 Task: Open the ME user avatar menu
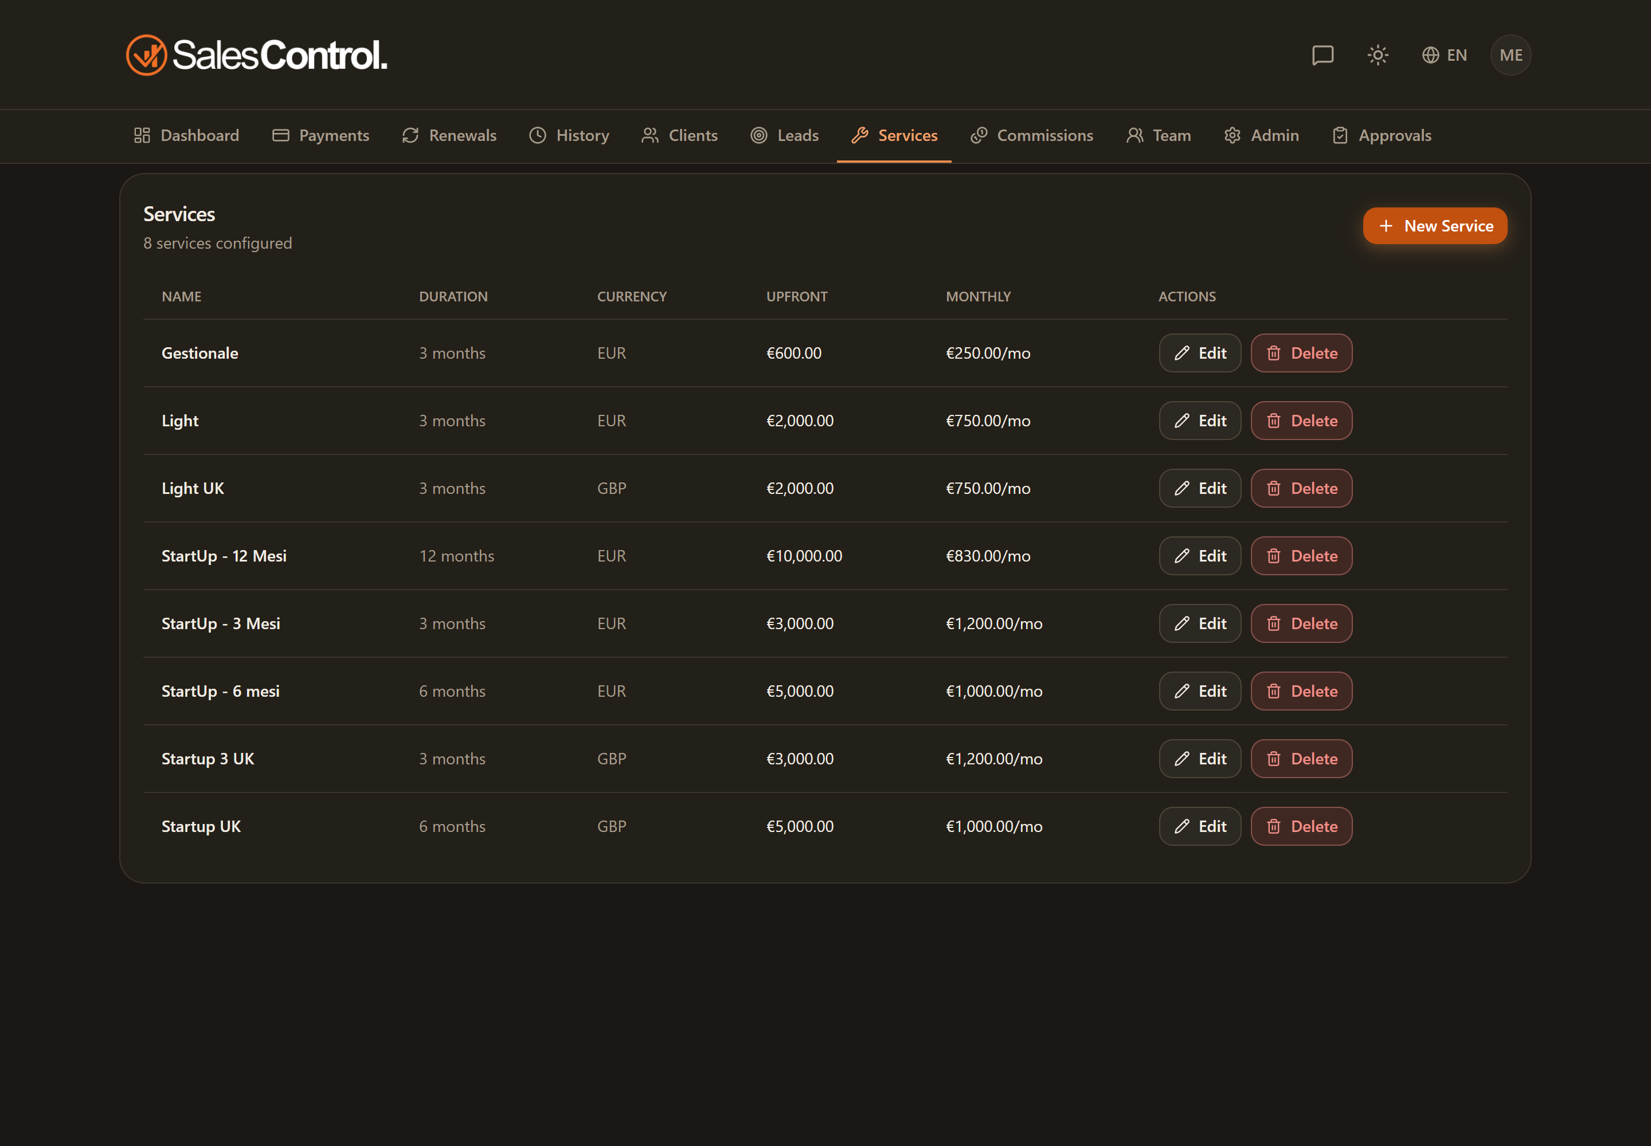click(1511, 55)
